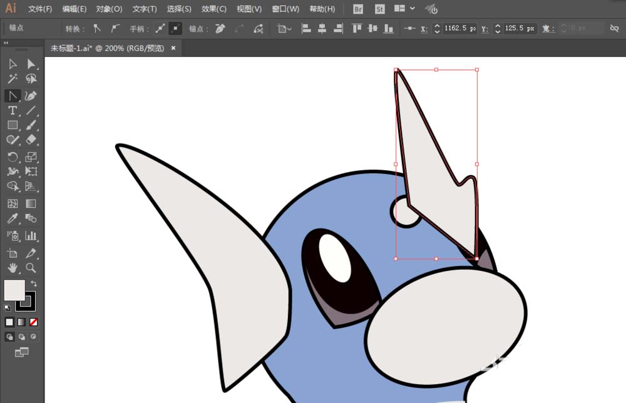Select the Blend tool
Image resolution: width=626 pixels, height=403 pixels.
pyautogui.click(x=31, y=218)
